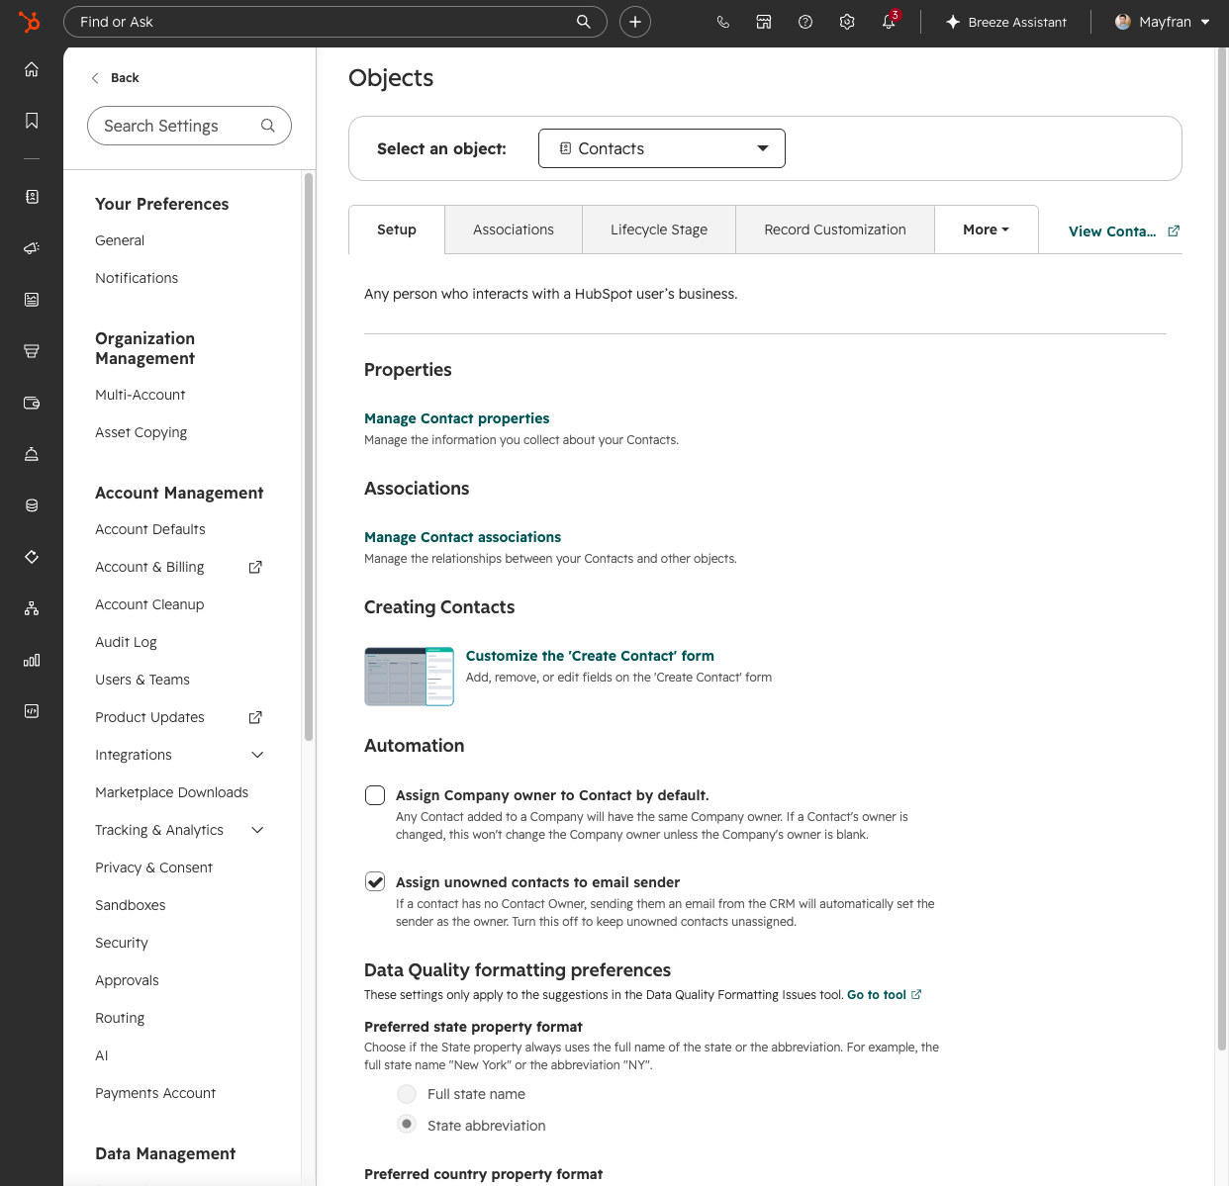Click the Go to tool link
The image size is (1229, 1186).
pos(877,995)
